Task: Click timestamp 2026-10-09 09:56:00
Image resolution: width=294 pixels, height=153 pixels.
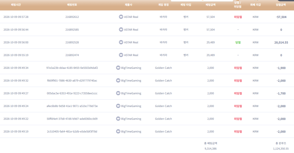Action: tap(16, 42)
